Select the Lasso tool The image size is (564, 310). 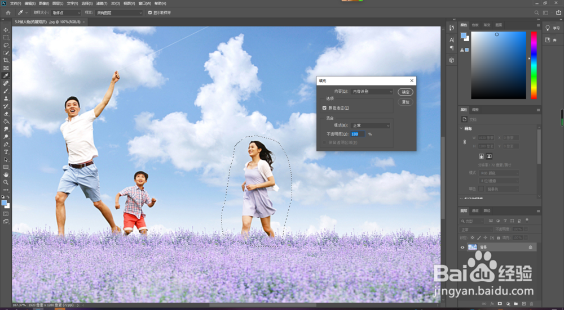6,45
